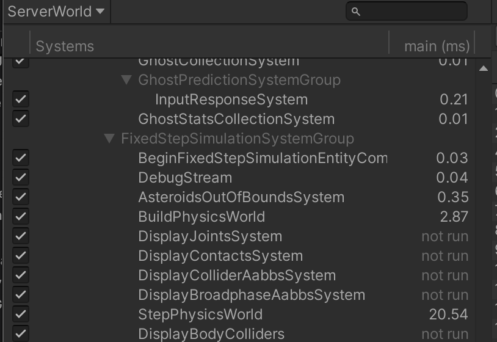This screenshot has height=342, width=497.
Task: Select the BuildPhysicsWorld system row
Action: [201, 217]
